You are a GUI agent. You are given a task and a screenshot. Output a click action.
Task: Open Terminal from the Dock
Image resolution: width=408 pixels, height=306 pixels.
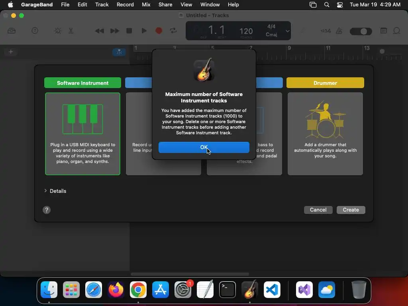coord(228,290)
